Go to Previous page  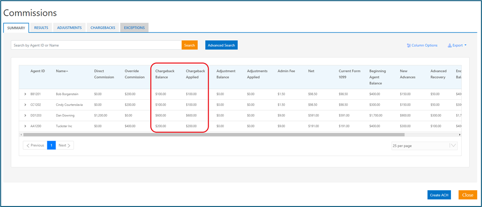(x=35, y=145)
